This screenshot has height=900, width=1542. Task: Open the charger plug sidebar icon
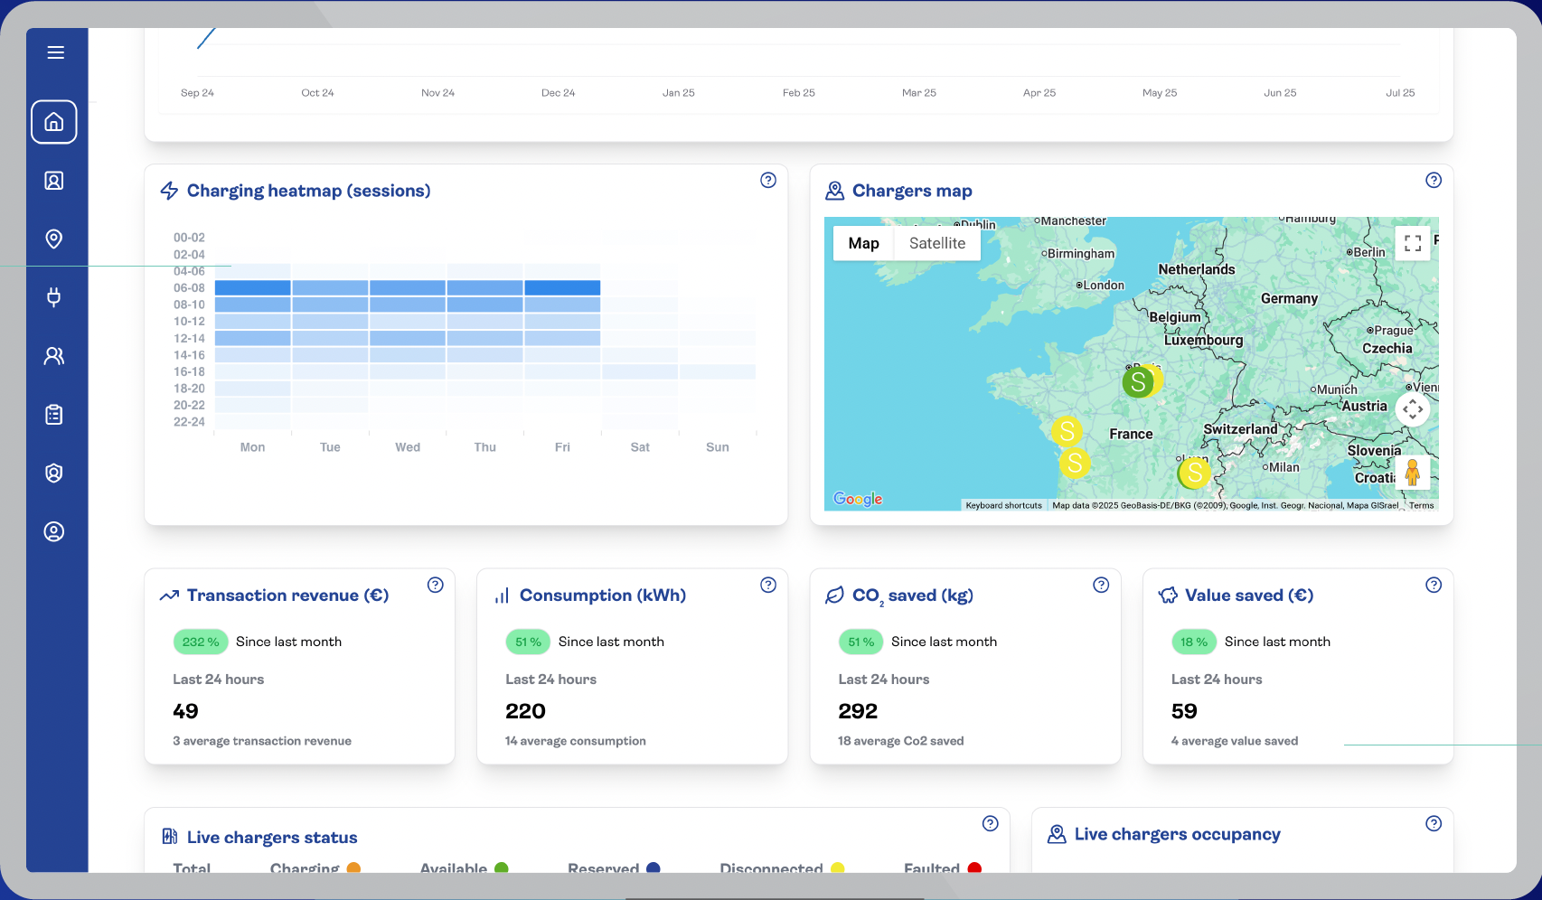54,297
